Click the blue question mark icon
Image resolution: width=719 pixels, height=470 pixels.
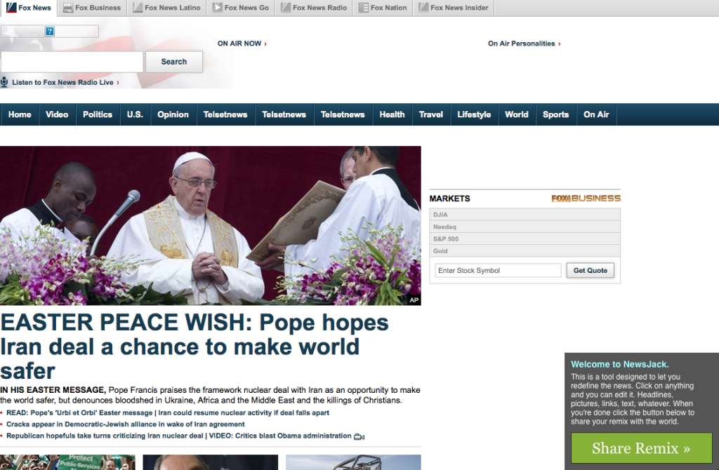(x=50, y=32)
